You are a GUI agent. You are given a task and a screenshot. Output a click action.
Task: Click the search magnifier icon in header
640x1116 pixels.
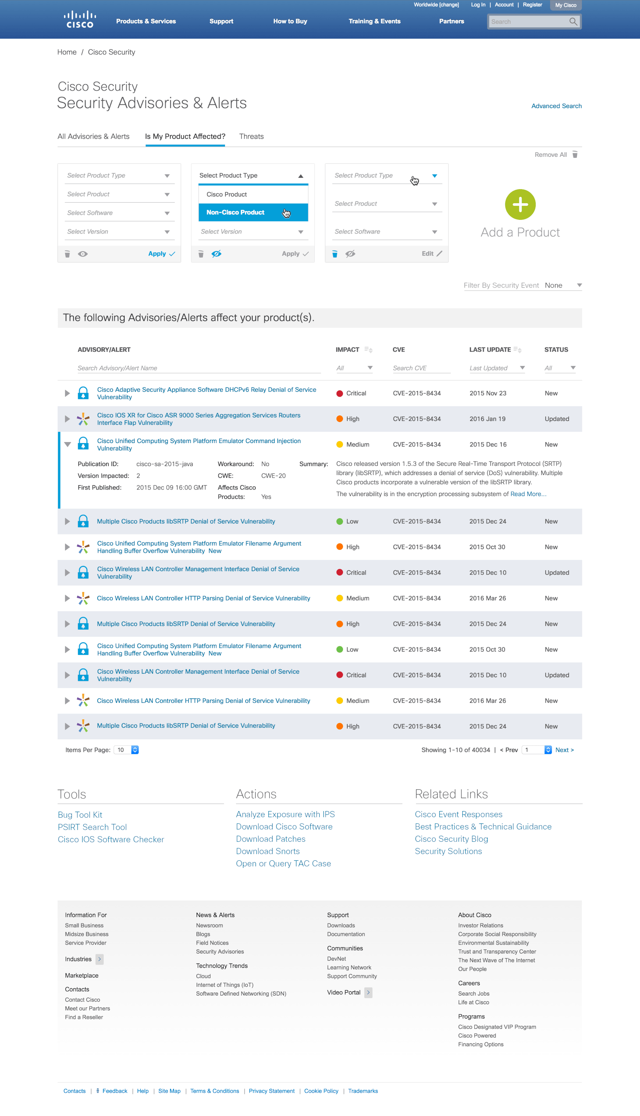573,22
